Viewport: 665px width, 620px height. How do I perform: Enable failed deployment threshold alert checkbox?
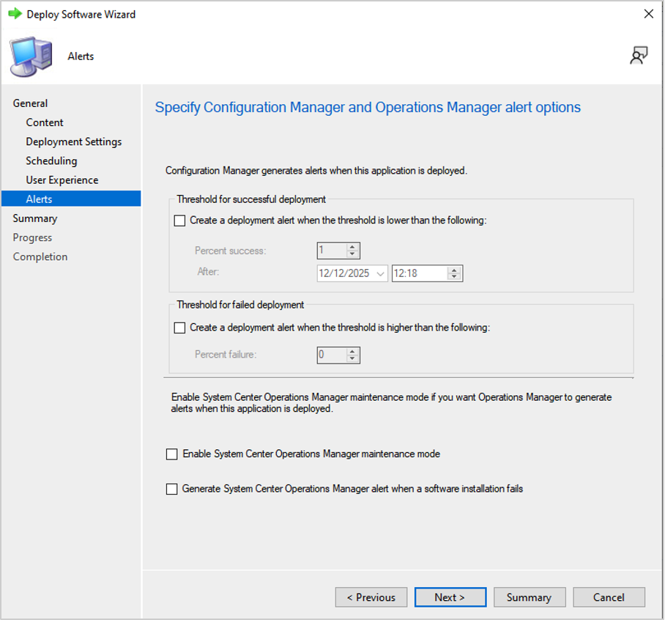(180, 328)
